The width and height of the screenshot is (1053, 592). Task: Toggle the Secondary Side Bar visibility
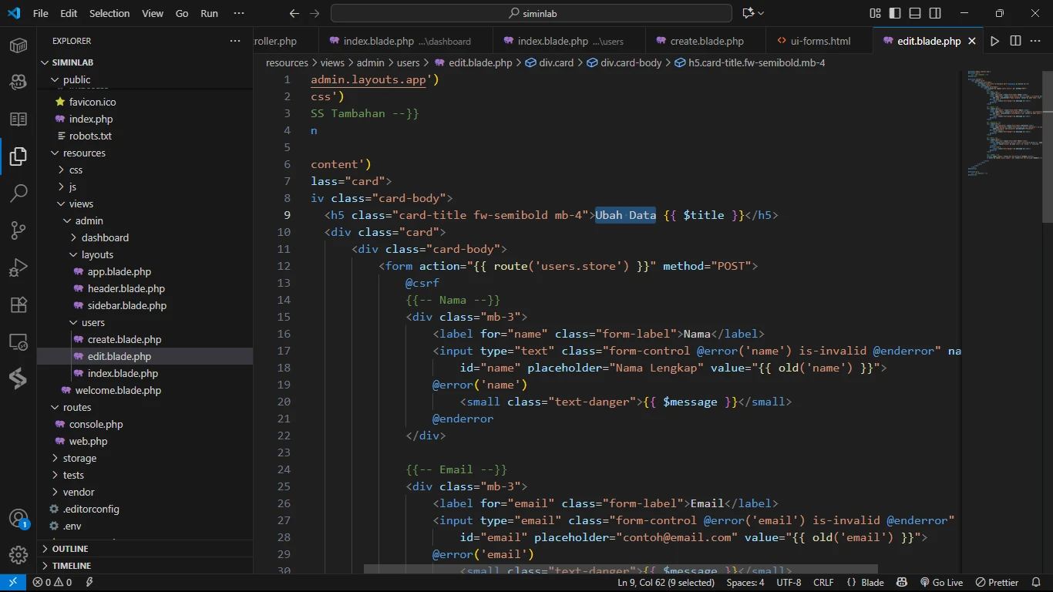point(935,13)
